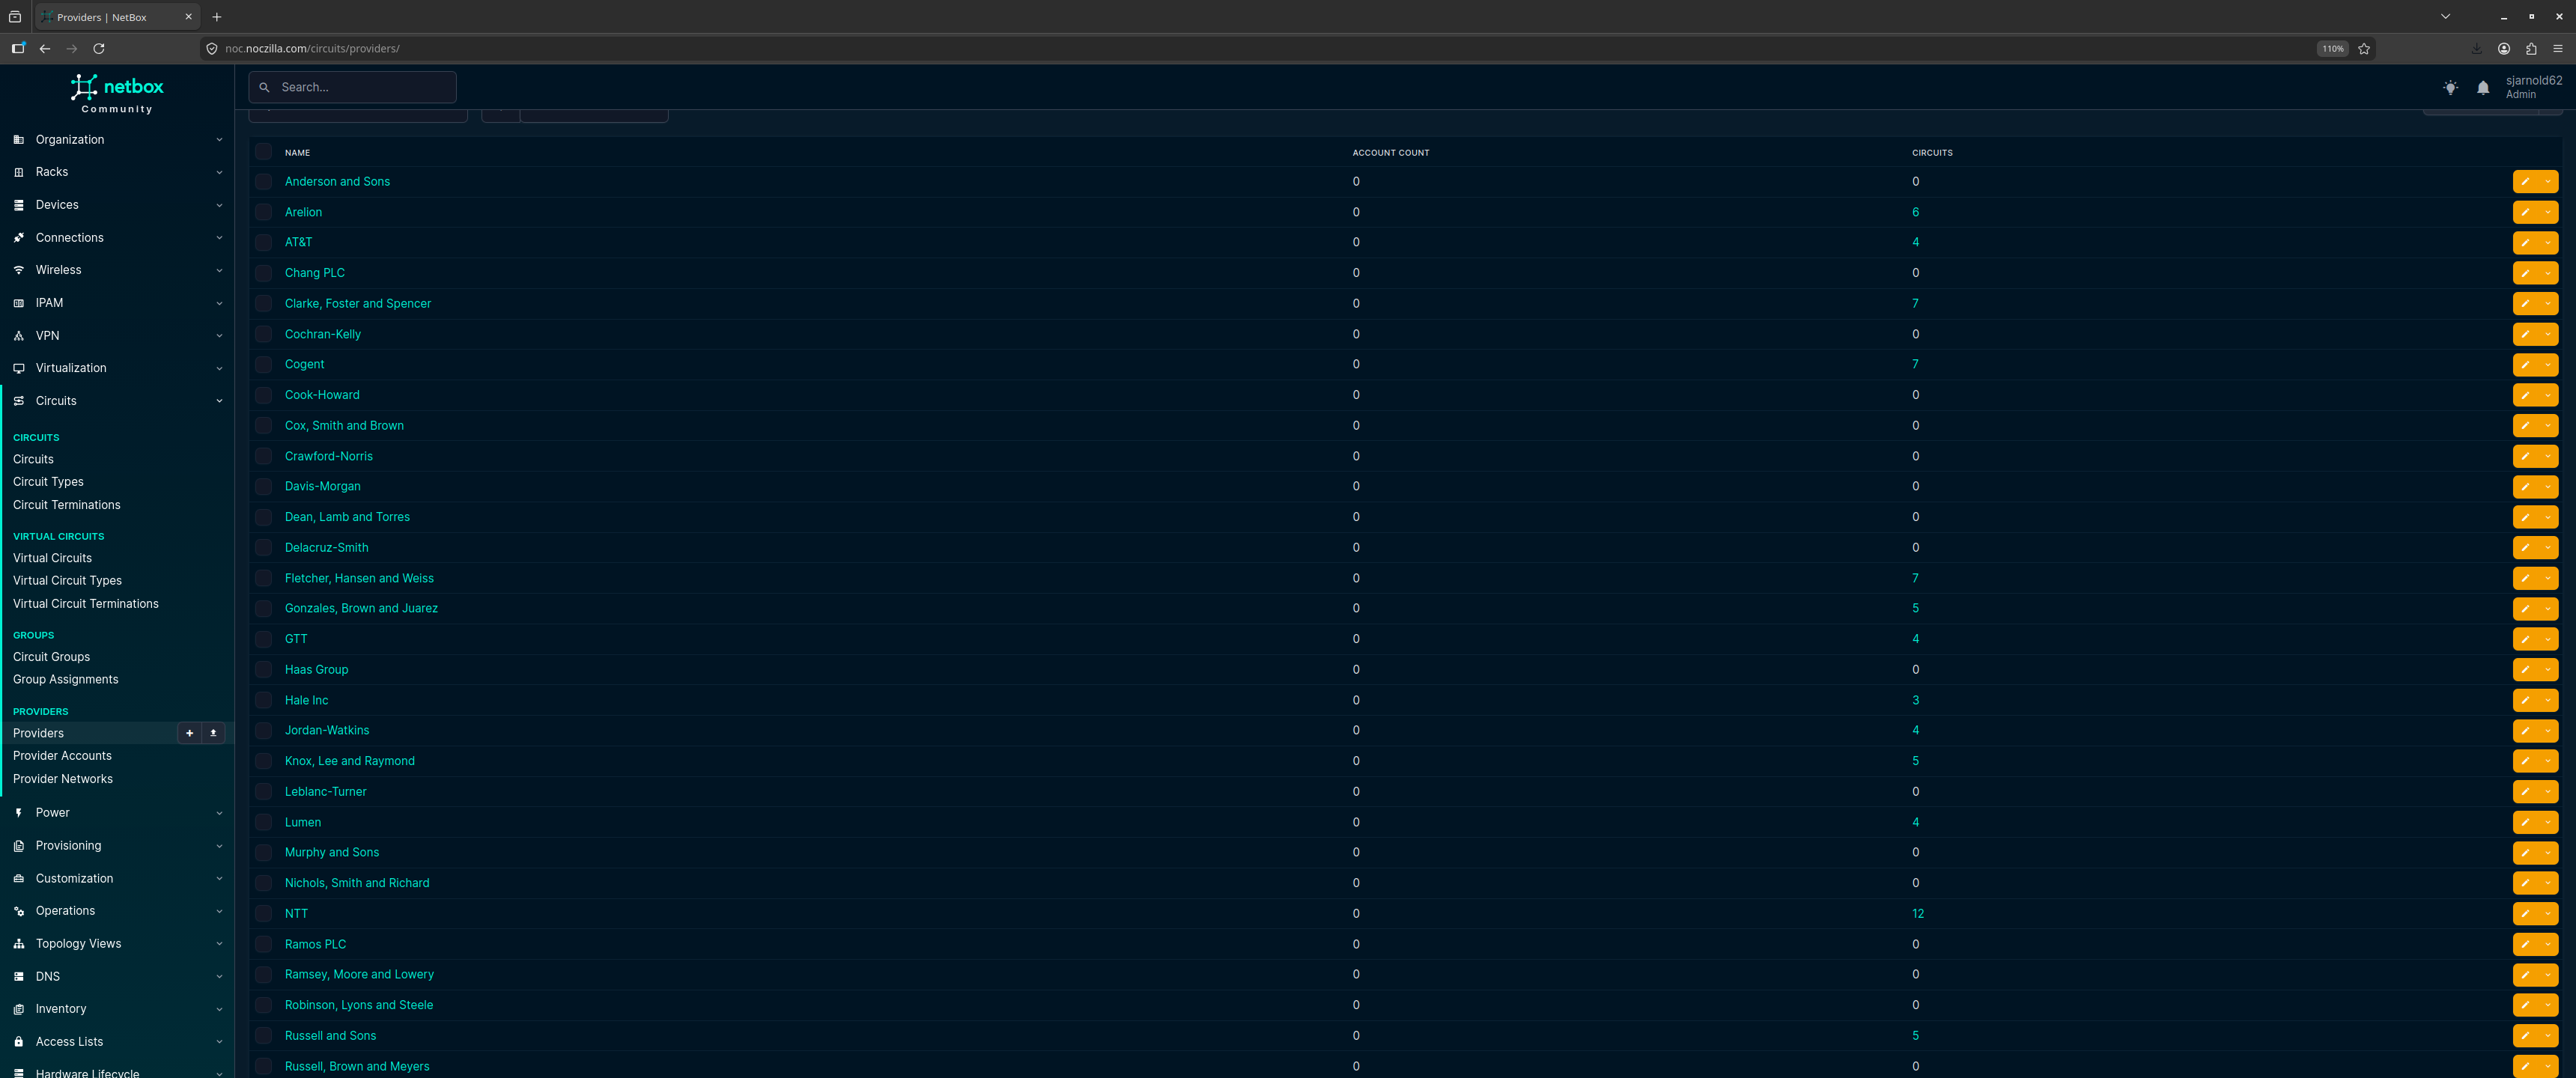Open the Firefox extensions puzzle icon
Viewport: 2576px width, 1078px height.
pos(2531,48)
